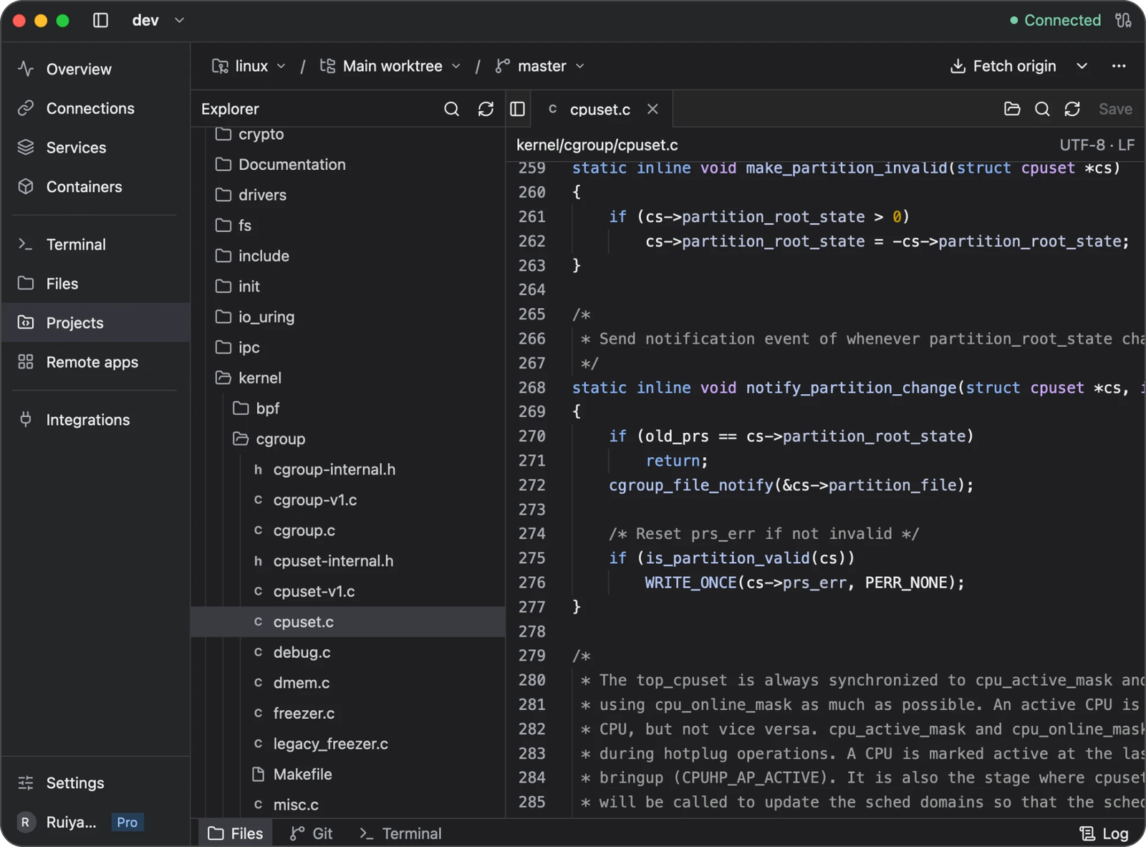Go to Connections in the sidebar
This screenshot has height=847, width=1146.
(x=95, y=108)
